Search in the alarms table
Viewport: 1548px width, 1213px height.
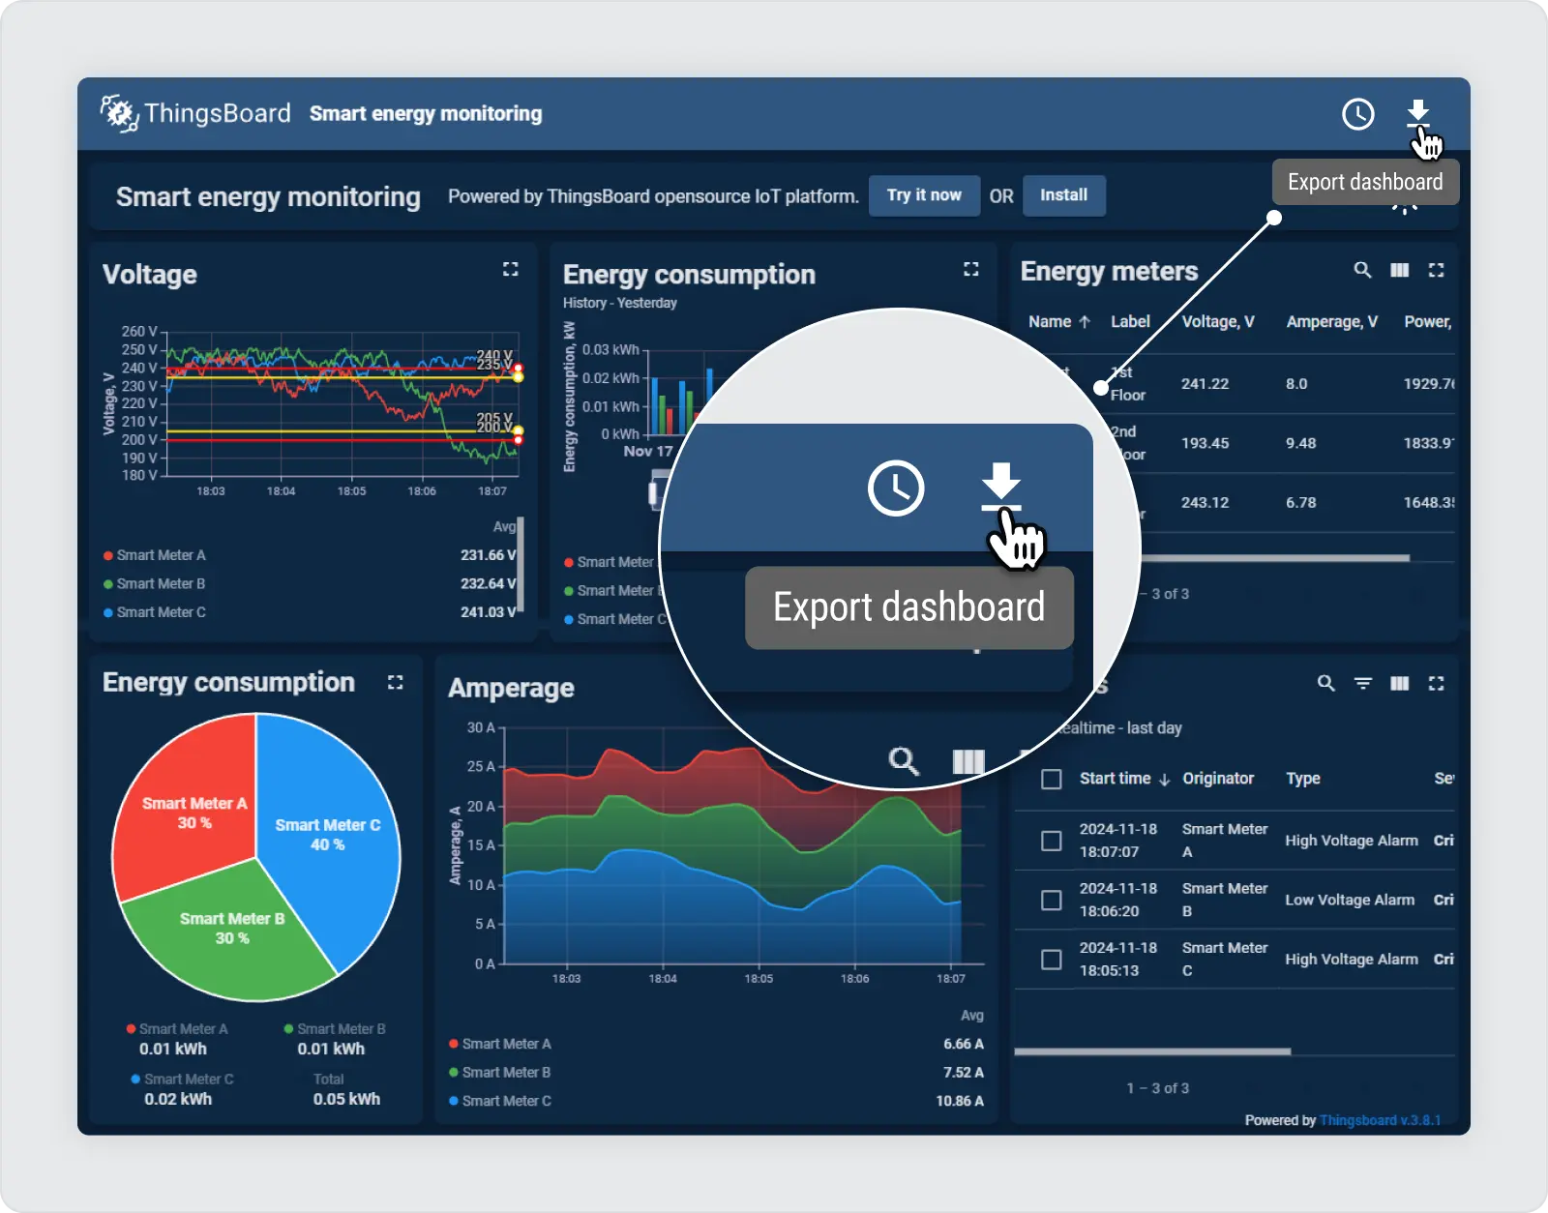click(1325, 684)
